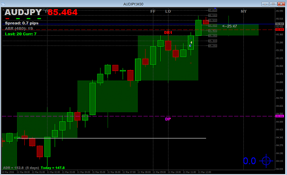Click the red 85.464 price readout

coord(62,12)
